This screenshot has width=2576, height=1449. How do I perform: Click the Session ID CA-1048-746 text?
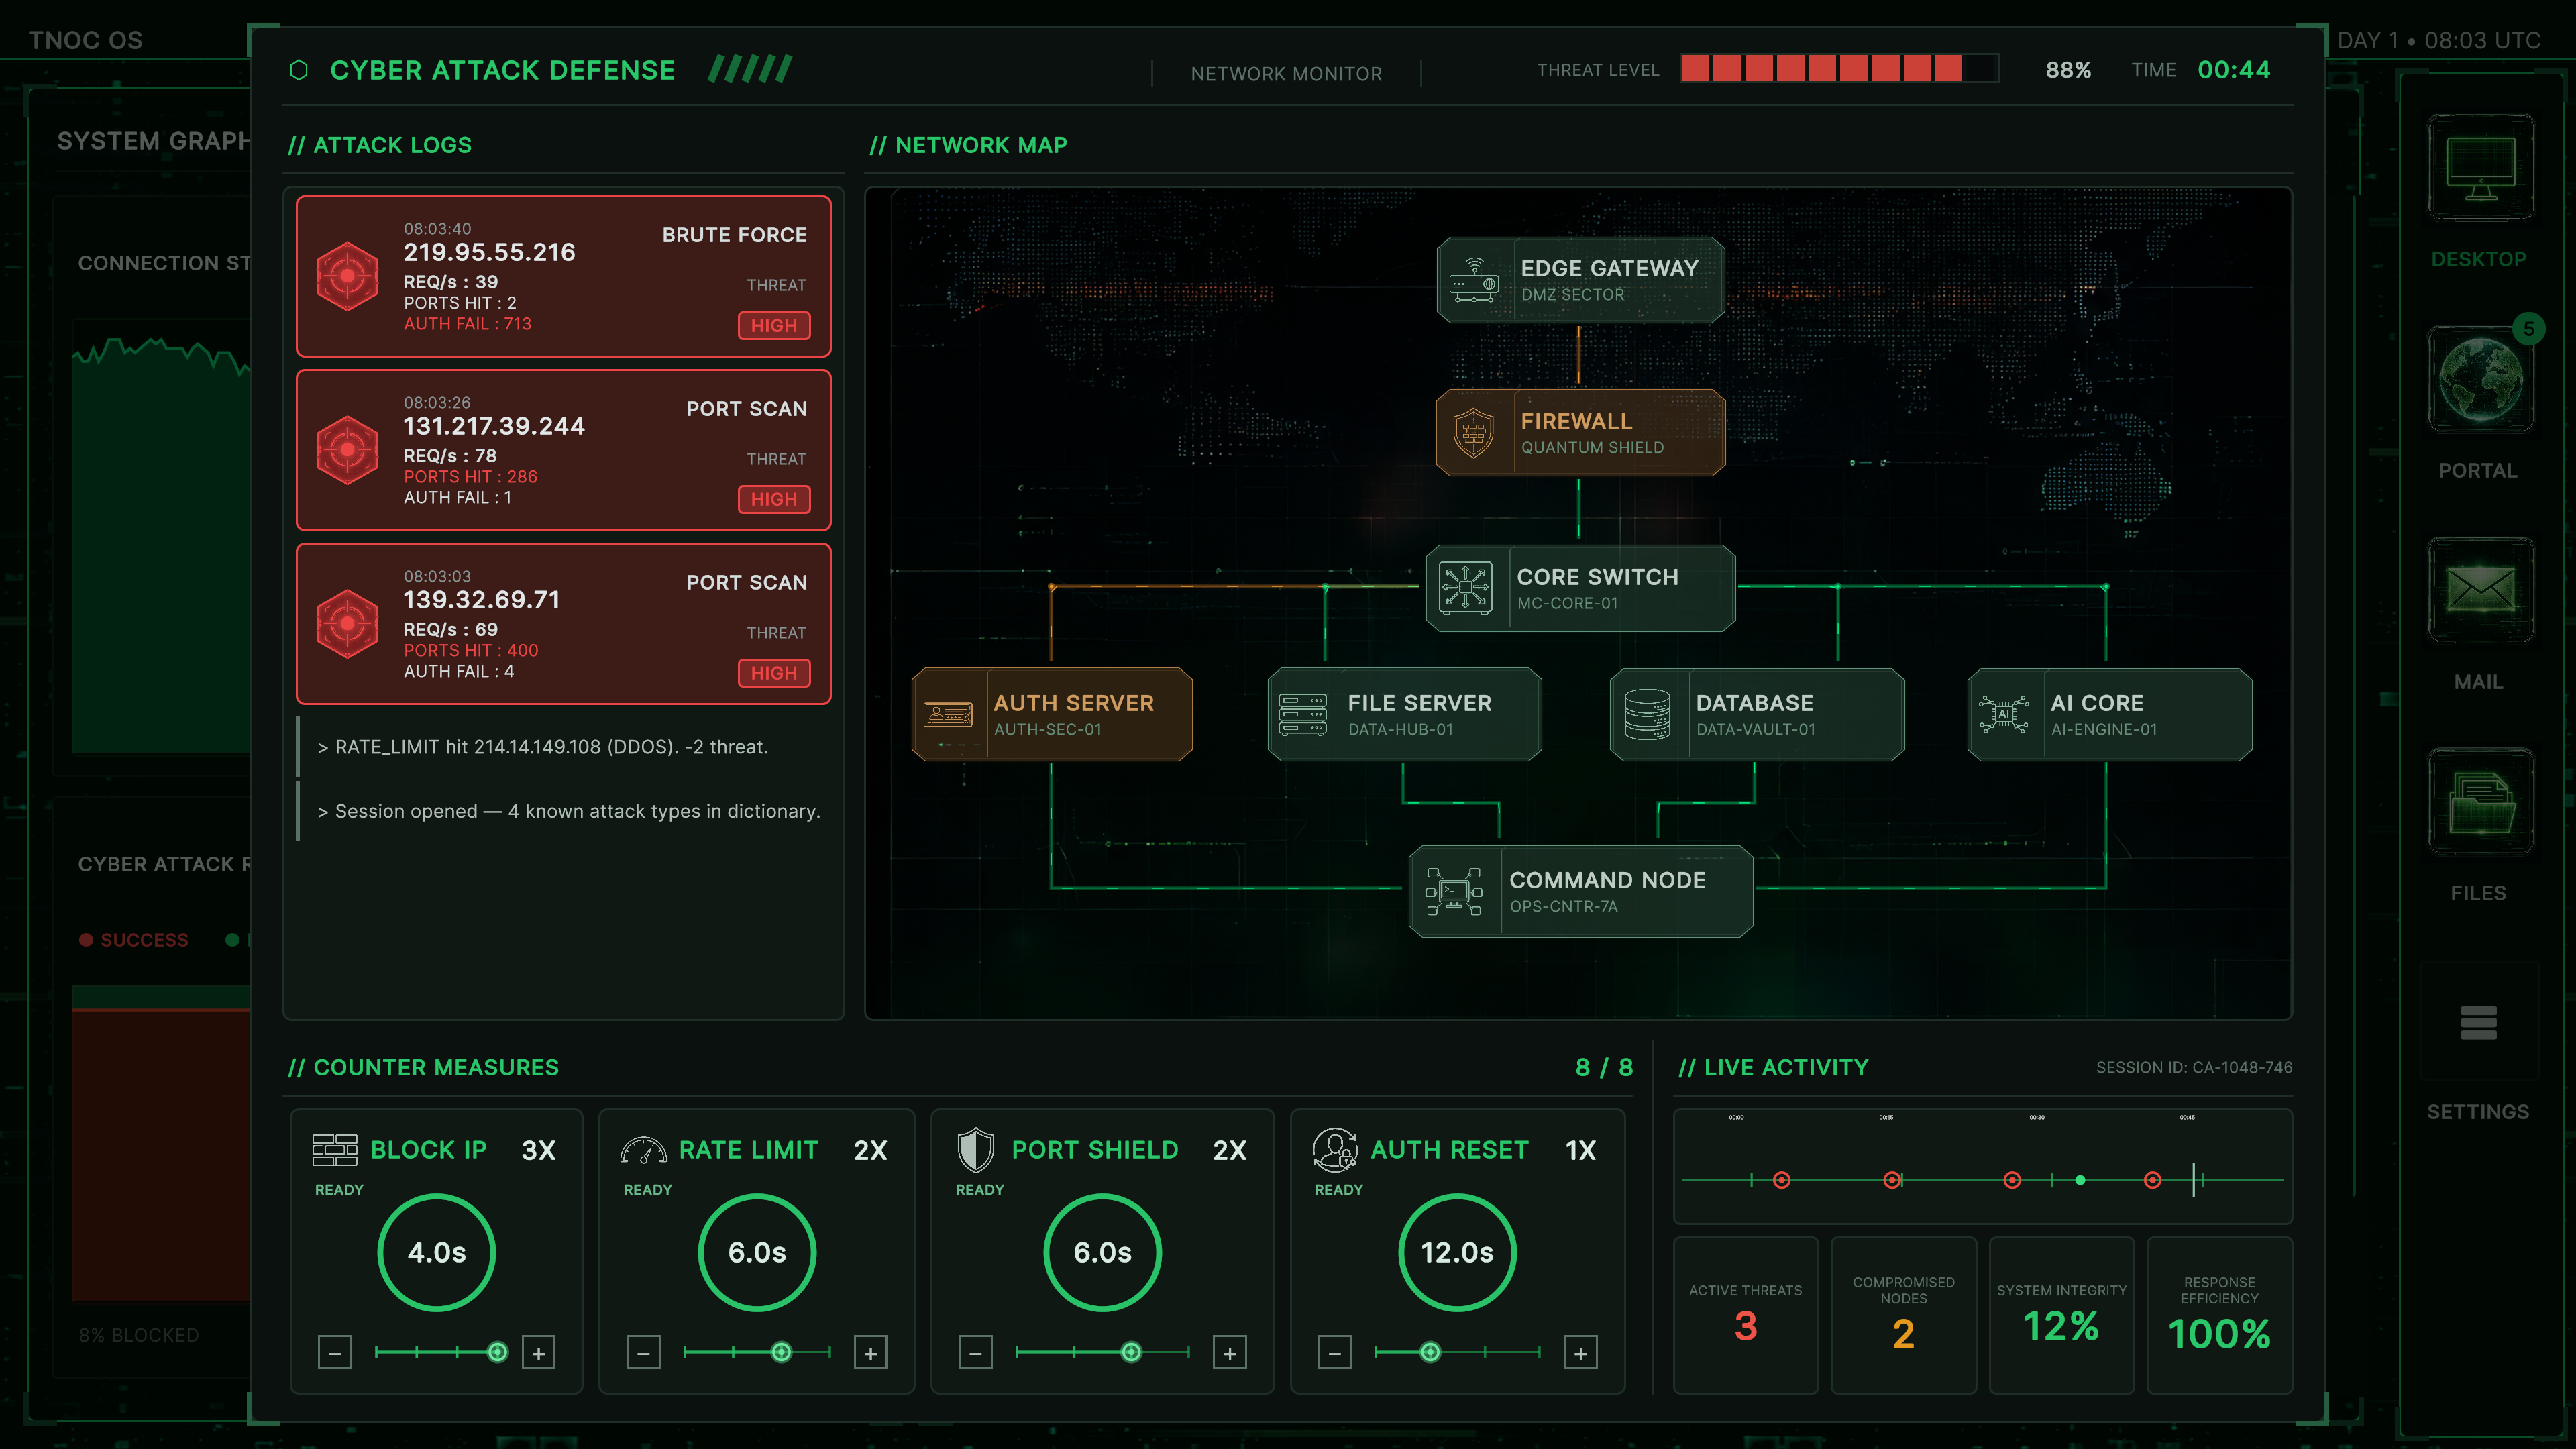[2194, 1068]
